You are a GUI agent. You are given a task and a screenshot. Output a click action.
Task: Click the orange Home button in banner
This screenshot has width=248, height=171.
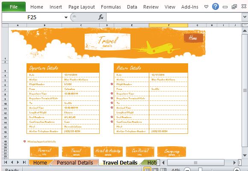[193, 38]
